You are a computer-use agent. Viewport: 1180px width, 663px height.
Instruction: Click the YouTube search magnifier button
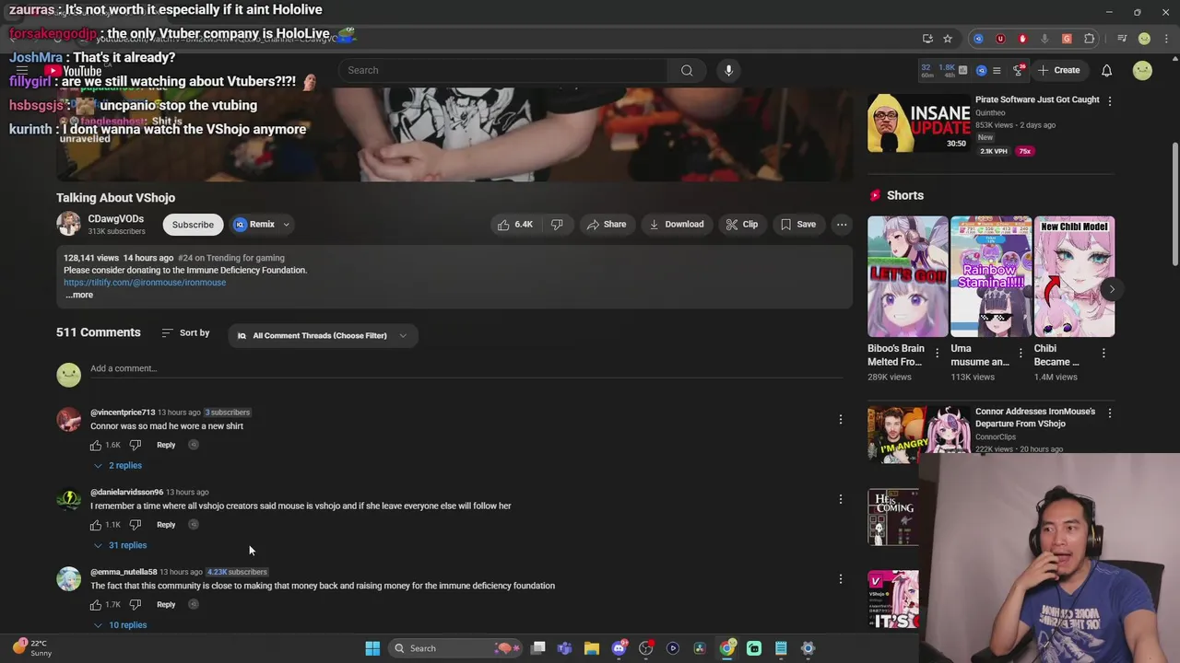(687, 70)
